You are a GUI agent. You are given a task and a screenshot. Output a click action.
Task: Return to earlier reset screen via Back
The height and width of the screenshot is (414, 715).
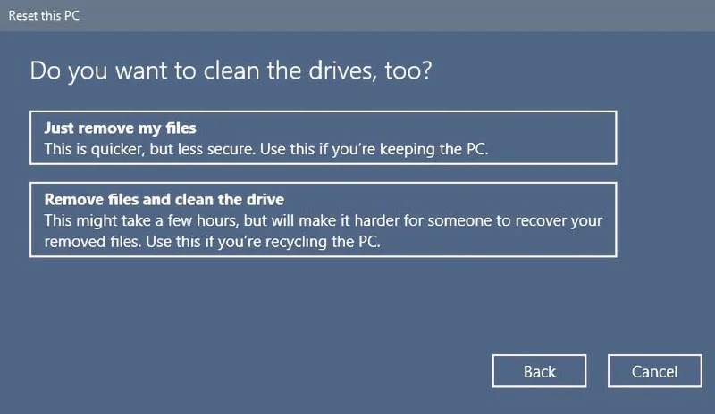click(x=540, y=371)
